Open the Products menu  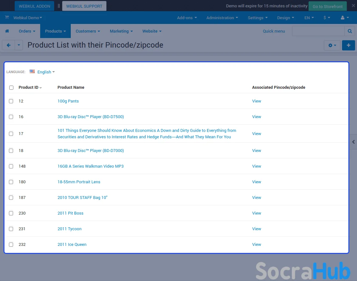click(x=55, y=31)
